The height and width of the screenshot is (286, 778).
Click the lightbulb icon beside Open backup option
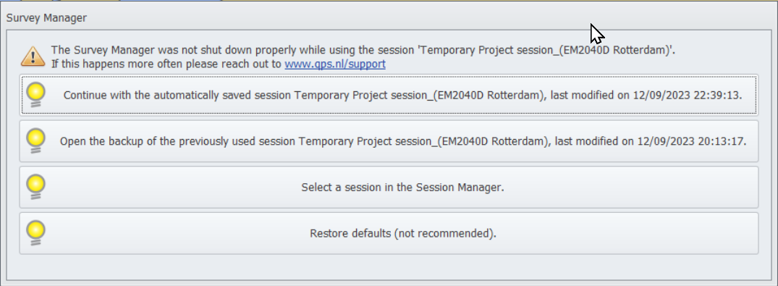(35, 140)
